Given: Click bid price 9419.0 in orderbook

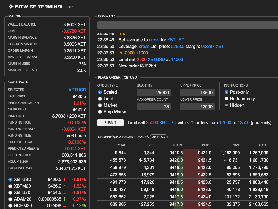Looking at the screenshot, I should tap(176, 175).
